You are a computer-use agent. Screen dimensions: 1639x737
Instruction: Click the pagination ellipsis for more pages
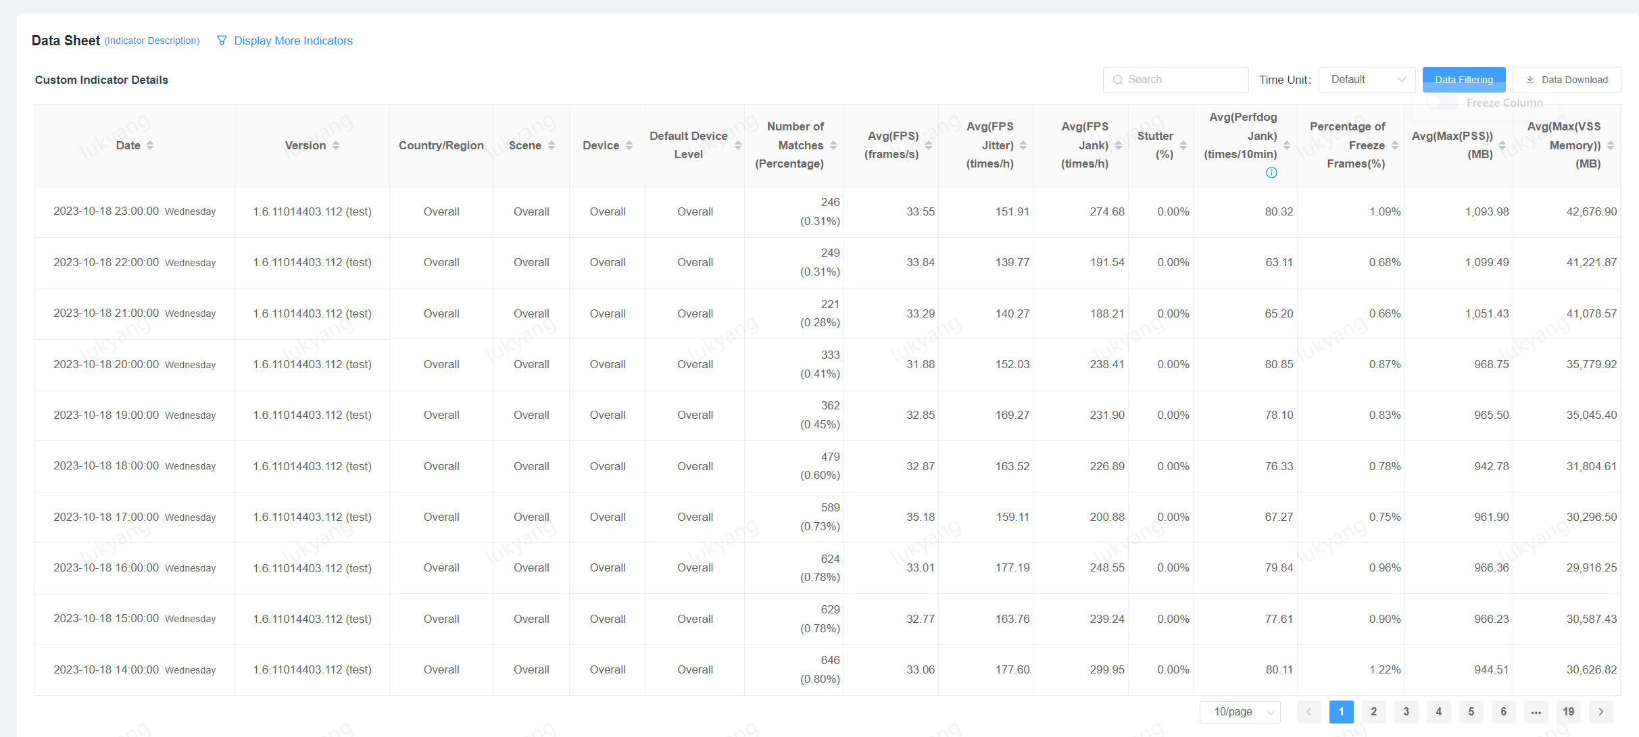1536,712
